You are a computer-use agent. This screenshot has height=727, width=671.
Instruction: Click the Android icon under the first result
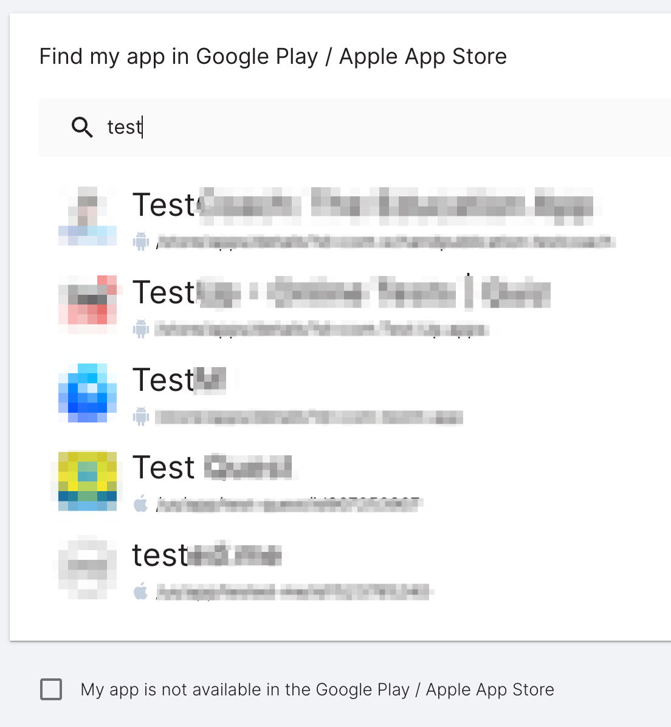pyautogui.click(x=141, y=241)
